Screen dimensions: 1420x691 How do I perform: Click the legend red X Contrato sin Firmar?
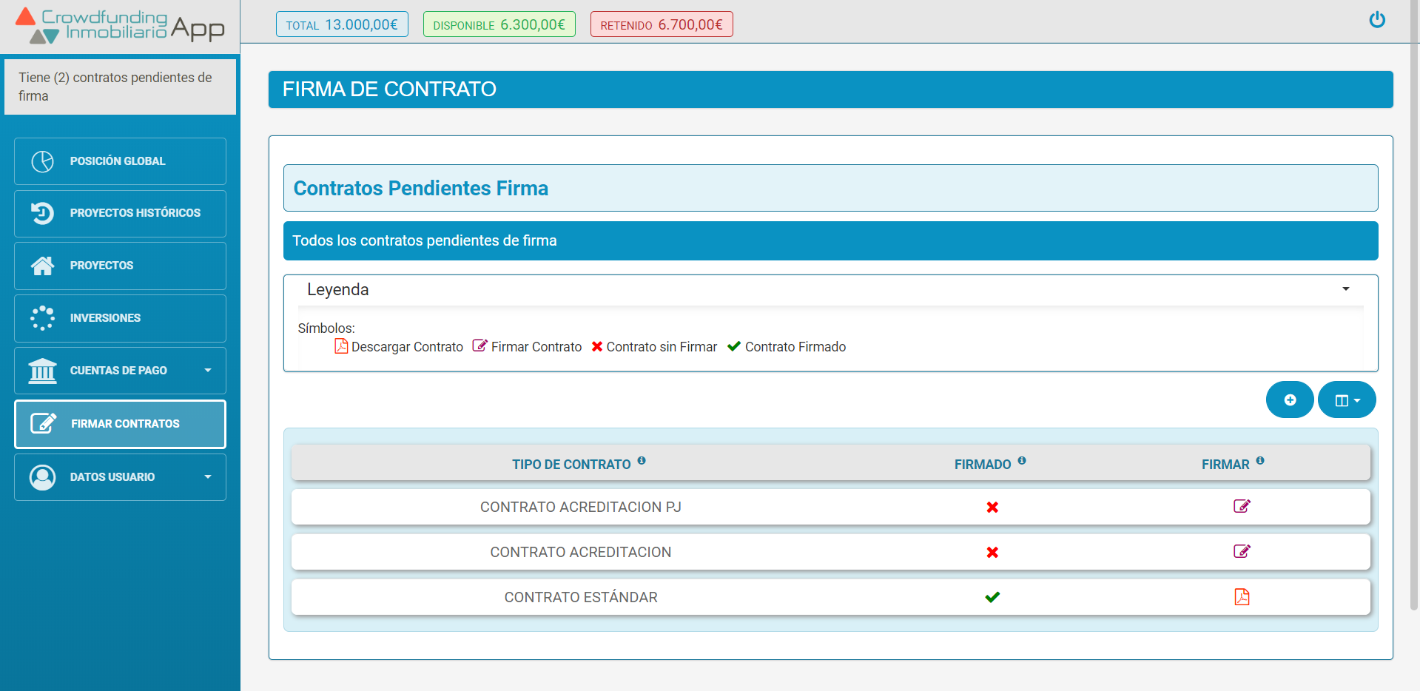pos(597,346)
